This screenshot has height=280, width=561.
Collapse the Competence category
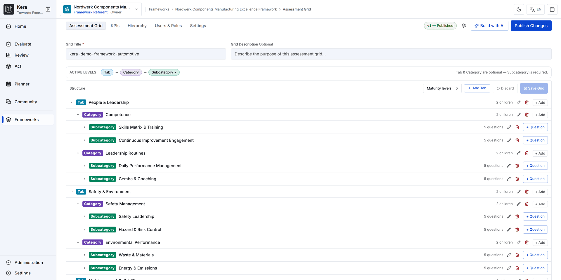point(78,115)
